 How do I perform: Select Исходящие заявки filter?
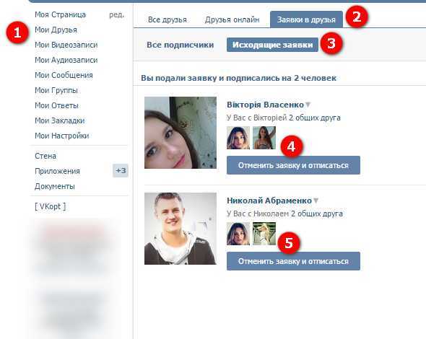pos(272,45)
